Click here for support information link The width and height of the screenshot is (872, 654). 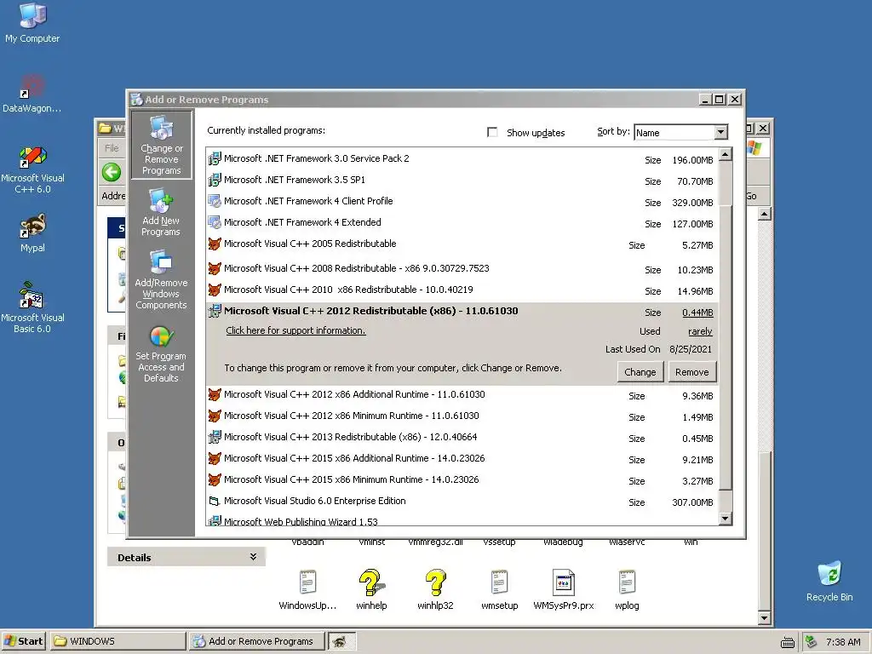pos(295,330)
